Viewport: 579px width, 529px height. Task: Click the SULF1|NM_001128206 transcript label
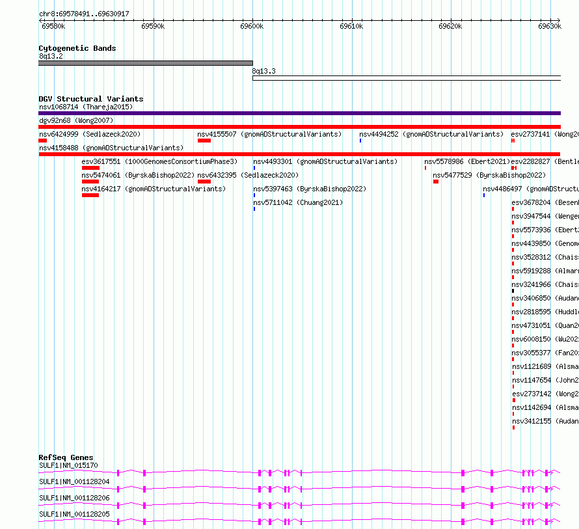pyautogui.click(x=74, y=498)
